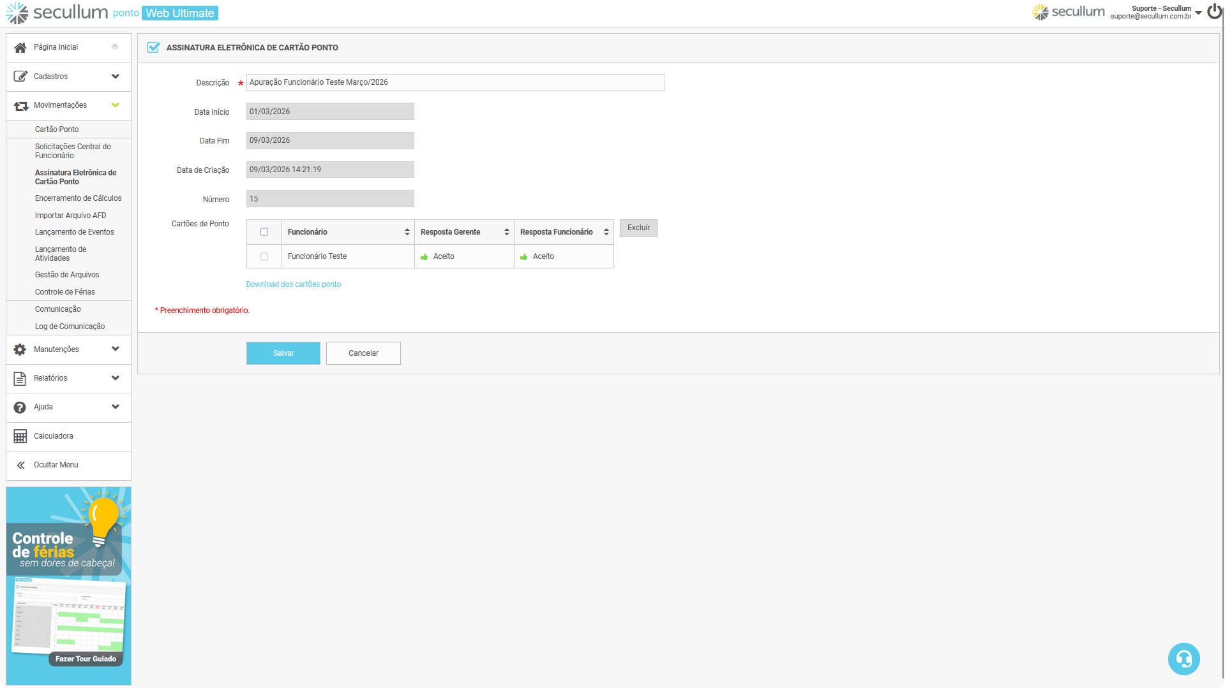Toggle the select-all checkbox in table header
The image size is (1225, 688).
pyautogui.click(x=264, y=232)
